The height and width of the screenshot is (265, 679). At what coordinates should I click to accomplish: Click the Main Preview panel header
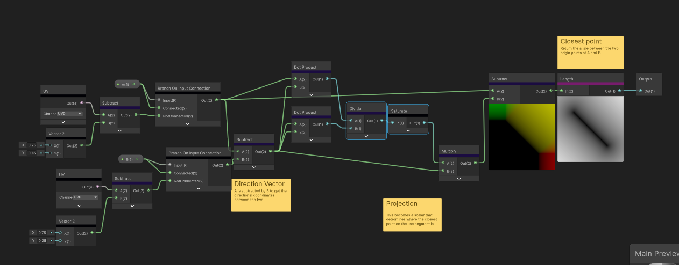tap(654, 254)
